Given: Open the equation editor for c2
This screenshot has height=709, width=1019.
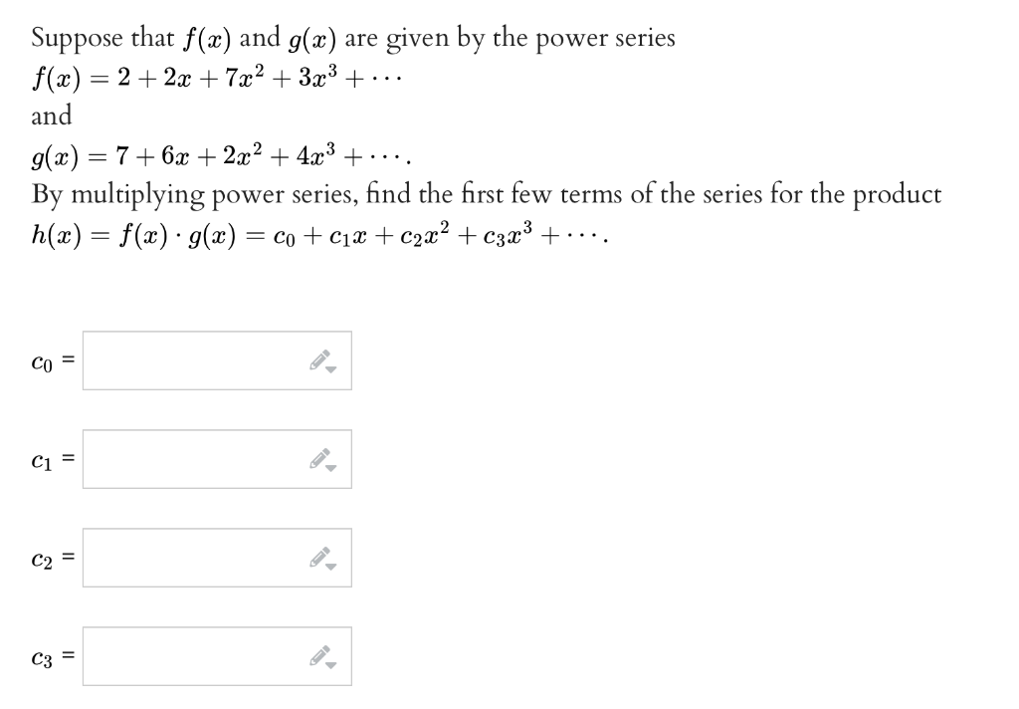Looking at the screenshot, I should (x=320, y=558).
